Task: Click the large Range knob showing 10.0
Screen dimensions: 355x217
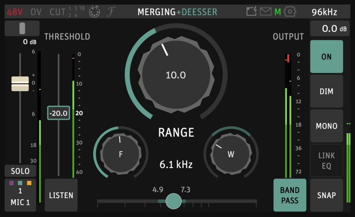Action: click(176, 75)
